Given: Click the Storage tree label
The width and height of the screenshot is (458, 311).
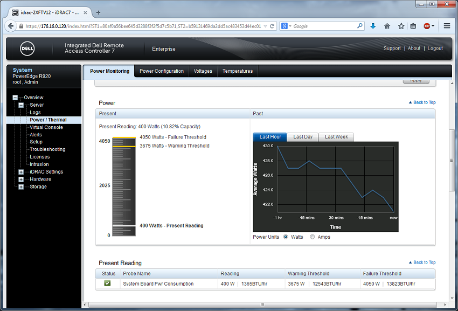Looking at the screenshot, I should pos(38,187).
